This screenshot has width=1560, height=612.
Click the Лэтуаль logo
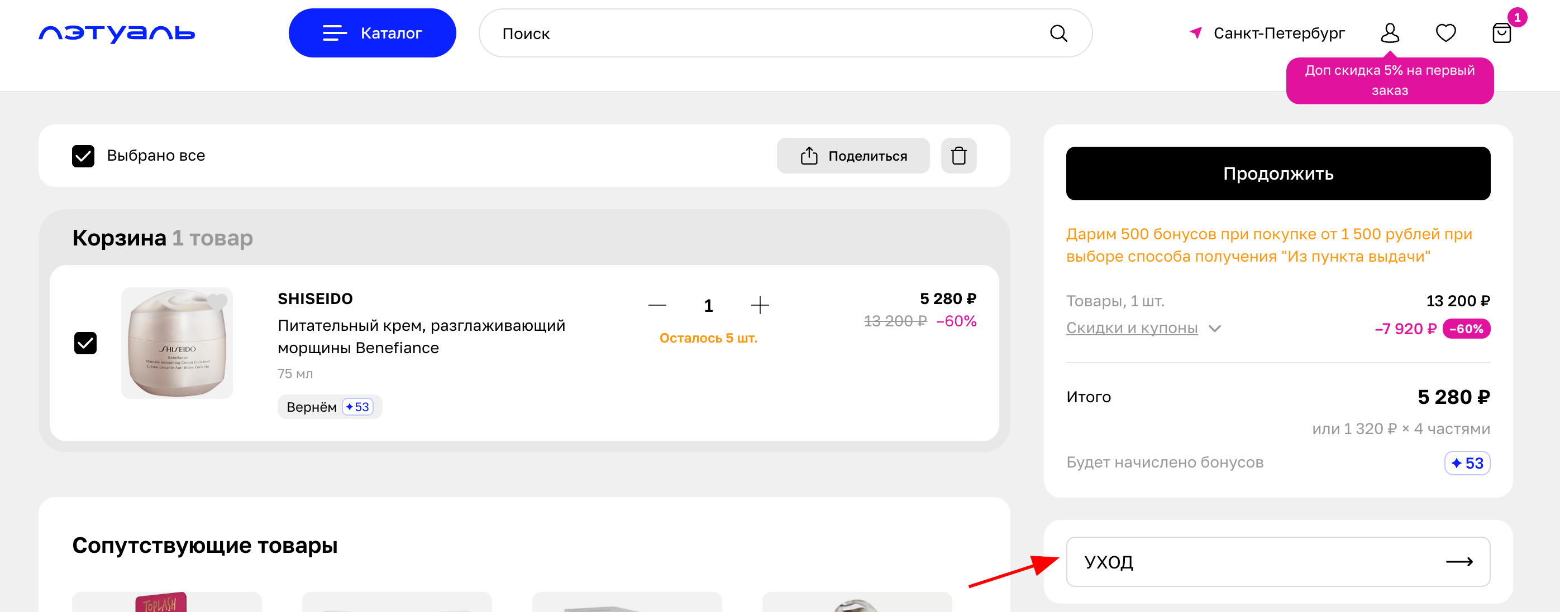(x=116, y=33)
